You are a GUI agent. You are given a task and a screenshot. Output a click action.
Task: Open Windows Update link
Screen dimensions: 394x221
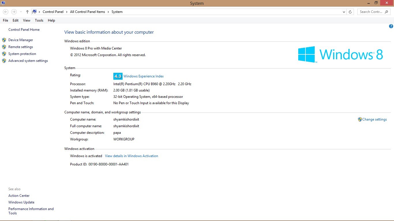(x=21, y=202)
